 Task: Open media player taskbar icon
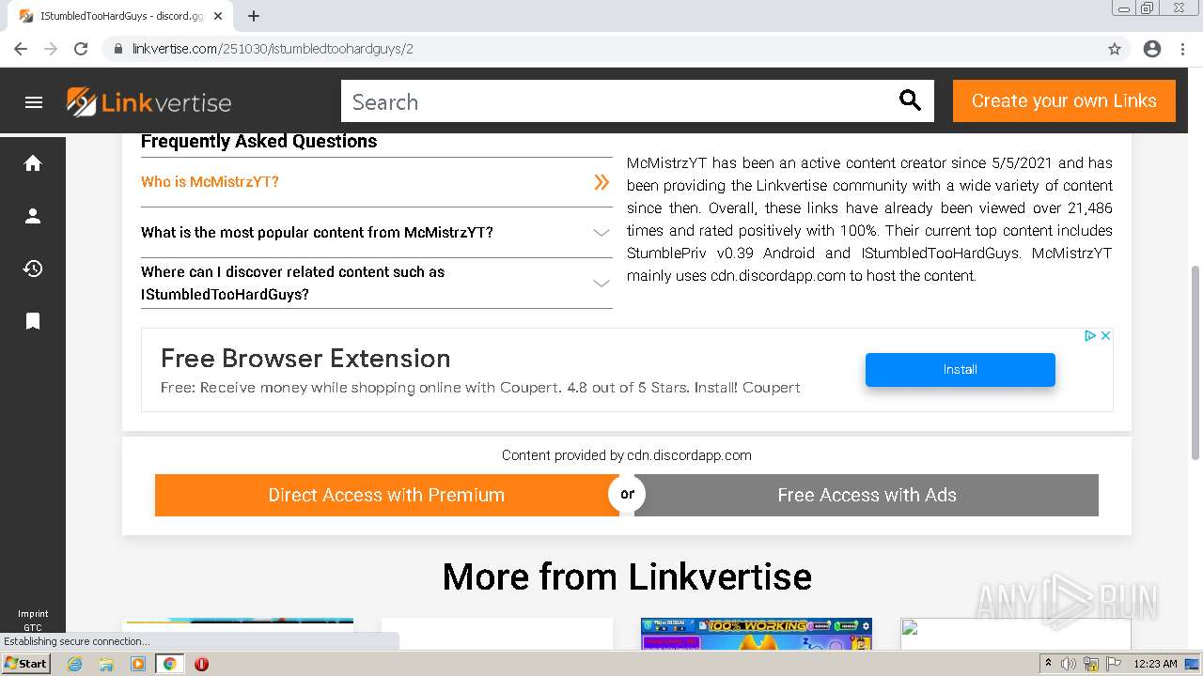coord(138,664)
